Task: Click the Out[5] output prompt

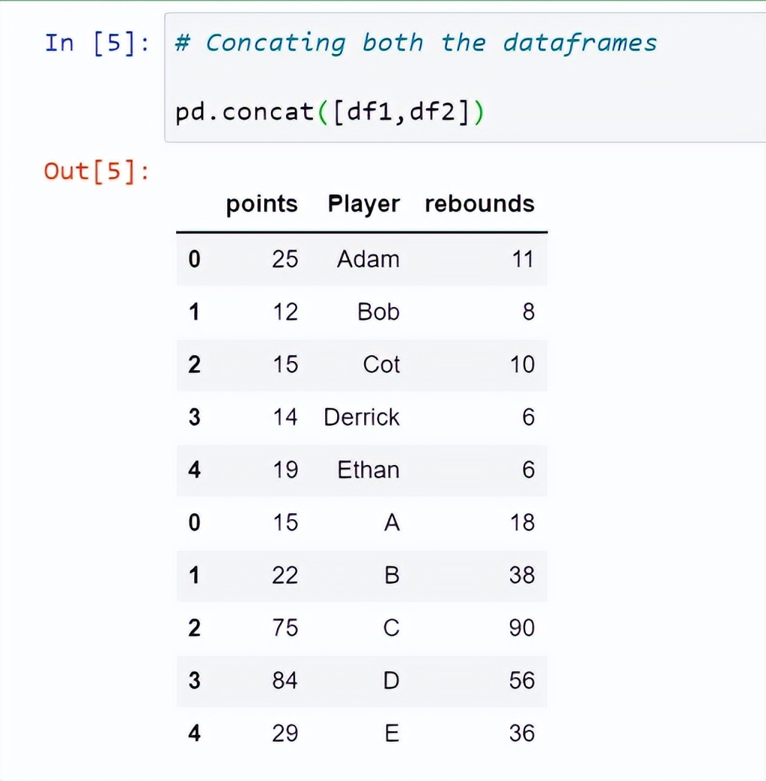Action: click(96, 172)
